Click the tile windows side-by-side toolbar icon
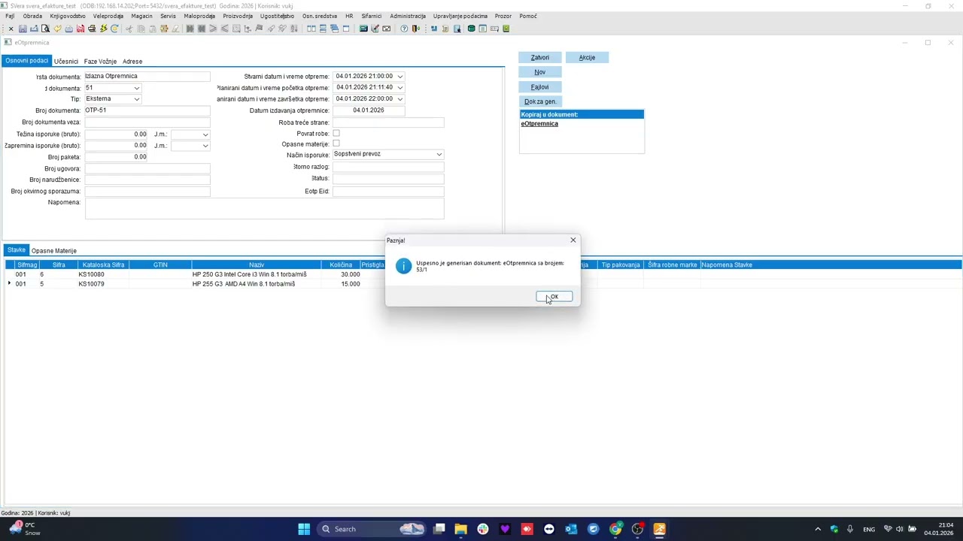The height and width of the screenshot is (541, 963). coord(311,29)
